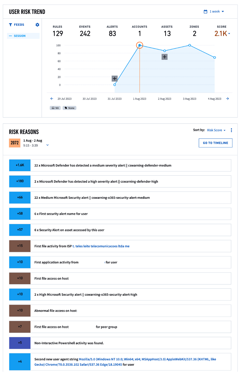Click the Feeds filter funnel icon
Screen dimensions: 241x372
click(x=11, y=25)
